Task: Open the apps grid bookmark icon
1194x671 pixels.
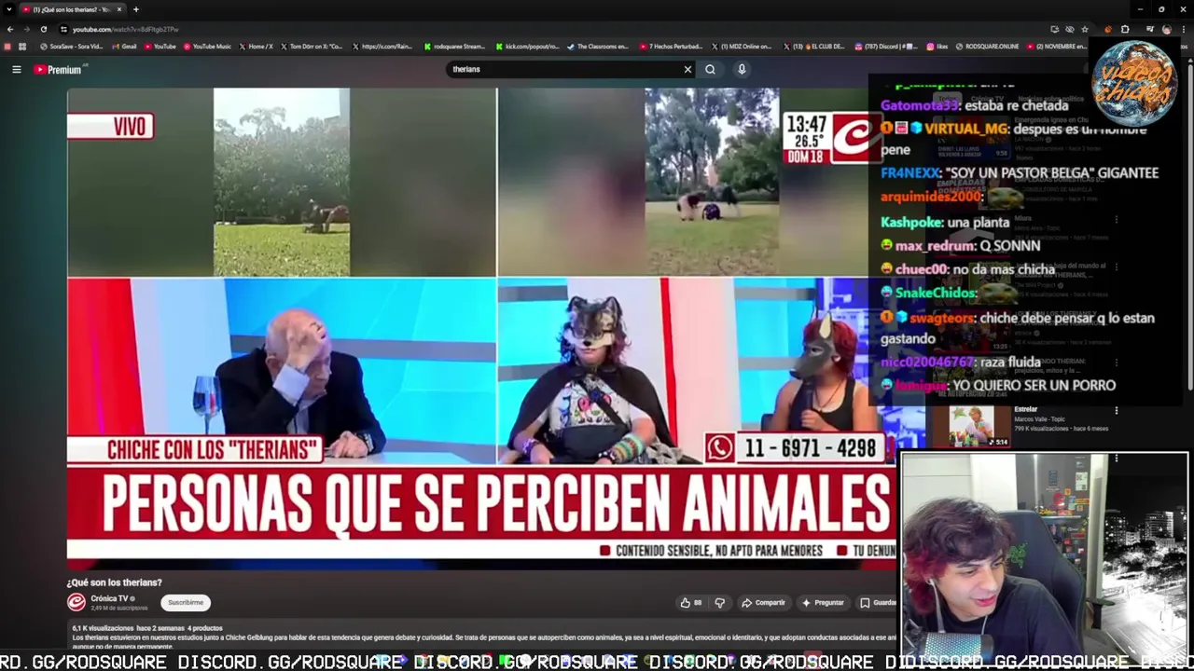Action: tap(22, 47)
